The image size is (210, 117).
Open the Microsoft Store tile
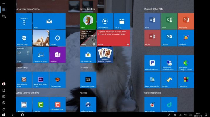pos(88,55)
